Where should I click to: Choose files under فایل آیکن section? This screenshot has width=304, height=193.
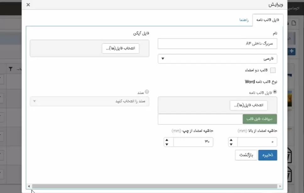(x=120, y=48)
